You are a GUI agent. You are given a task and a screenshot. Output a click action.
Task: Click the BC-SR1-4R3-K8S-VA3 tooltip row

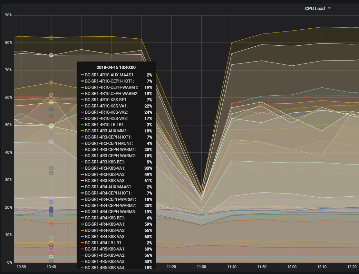(116, 180)
